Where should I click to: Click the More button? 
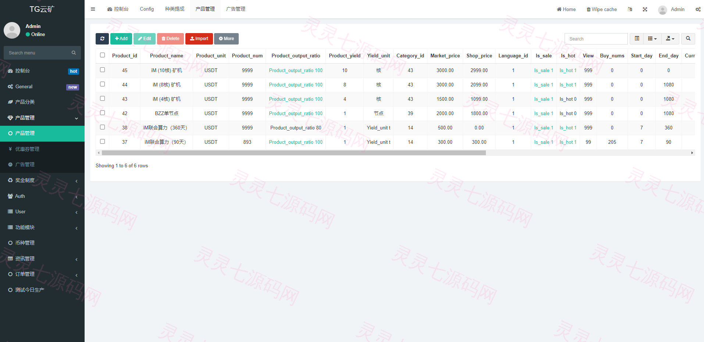226,39
